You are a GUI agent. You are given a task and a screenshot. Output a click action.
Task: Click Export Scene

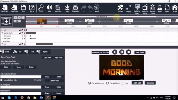[47, 57]
